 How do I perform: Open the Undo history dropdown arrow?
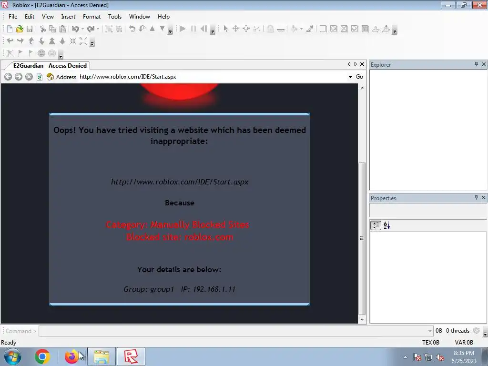pos(82,29)
